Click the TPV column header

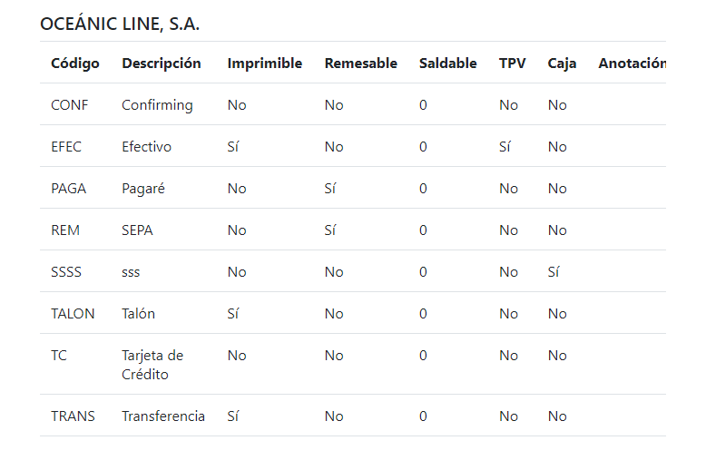512,64
